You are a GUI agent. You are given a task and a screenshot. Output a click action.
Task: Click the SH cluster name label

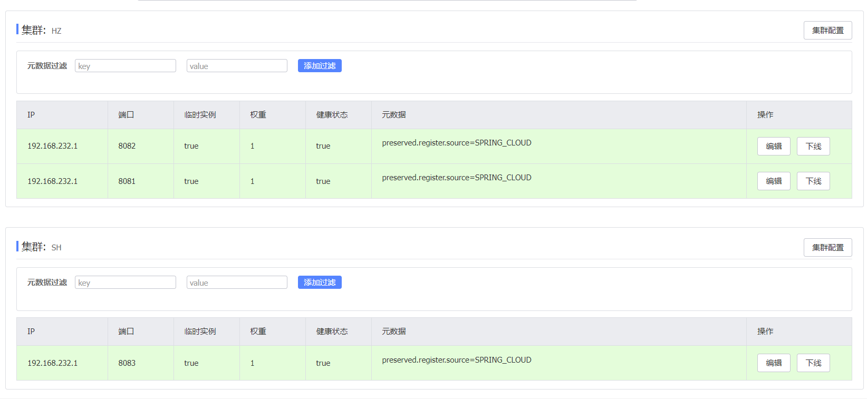coord(56,248)
